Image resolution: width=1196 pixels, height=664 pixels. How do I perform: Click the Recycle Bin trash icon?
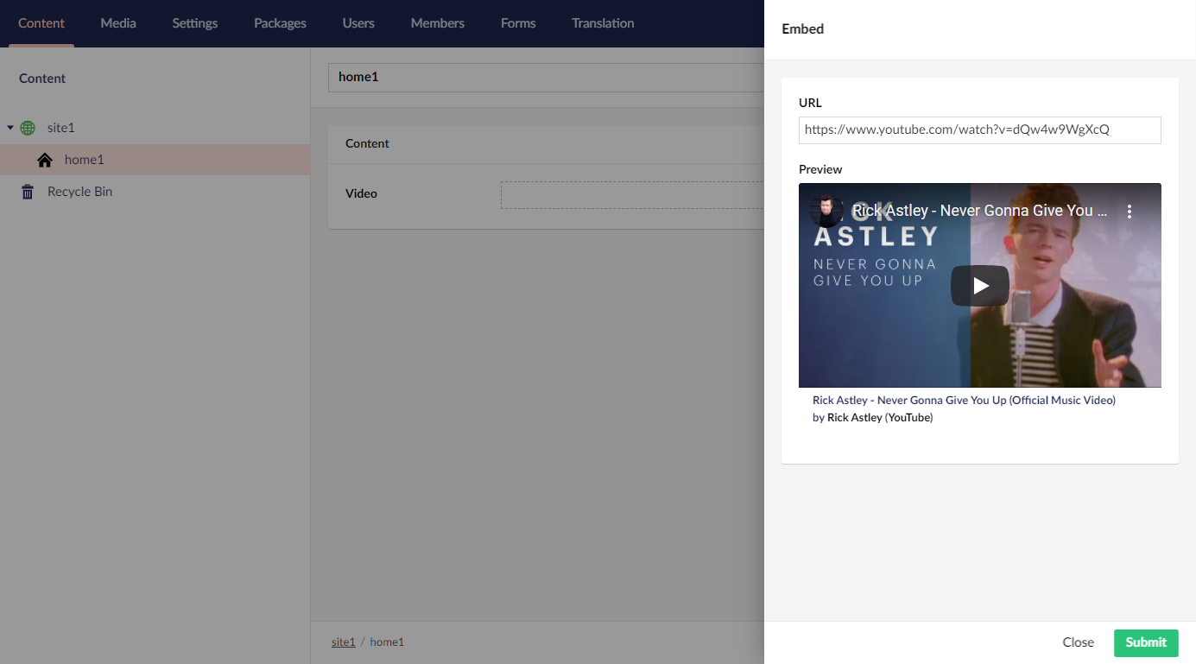coord(28,192)
